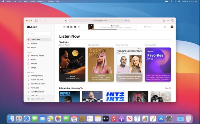
Task: Show the Safari sidebar
Action: 36,21
